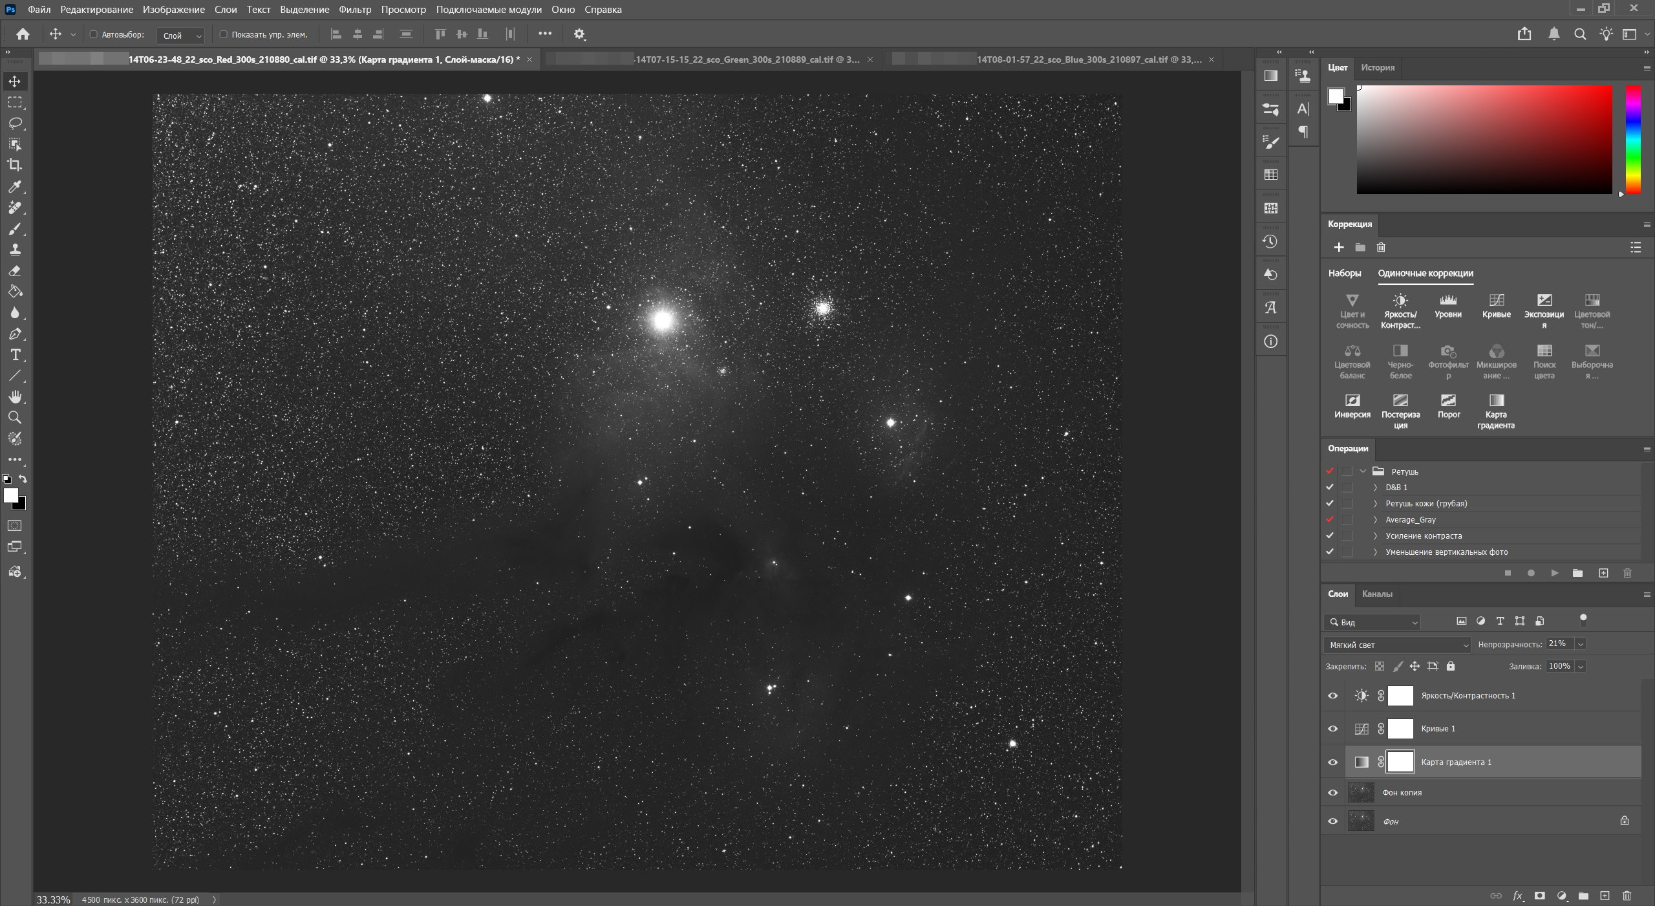Expand the D&B 1 action group

[1375, 487]
